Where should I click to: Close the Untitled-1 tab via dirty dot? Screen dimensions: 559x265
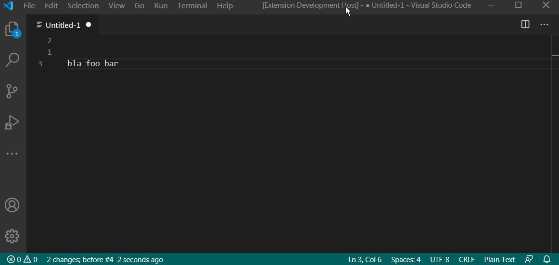(89, 24)
